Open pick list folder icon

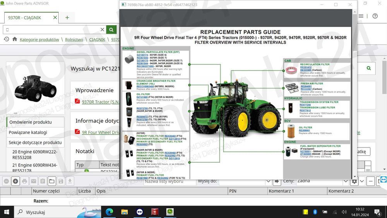pos(51,181)
